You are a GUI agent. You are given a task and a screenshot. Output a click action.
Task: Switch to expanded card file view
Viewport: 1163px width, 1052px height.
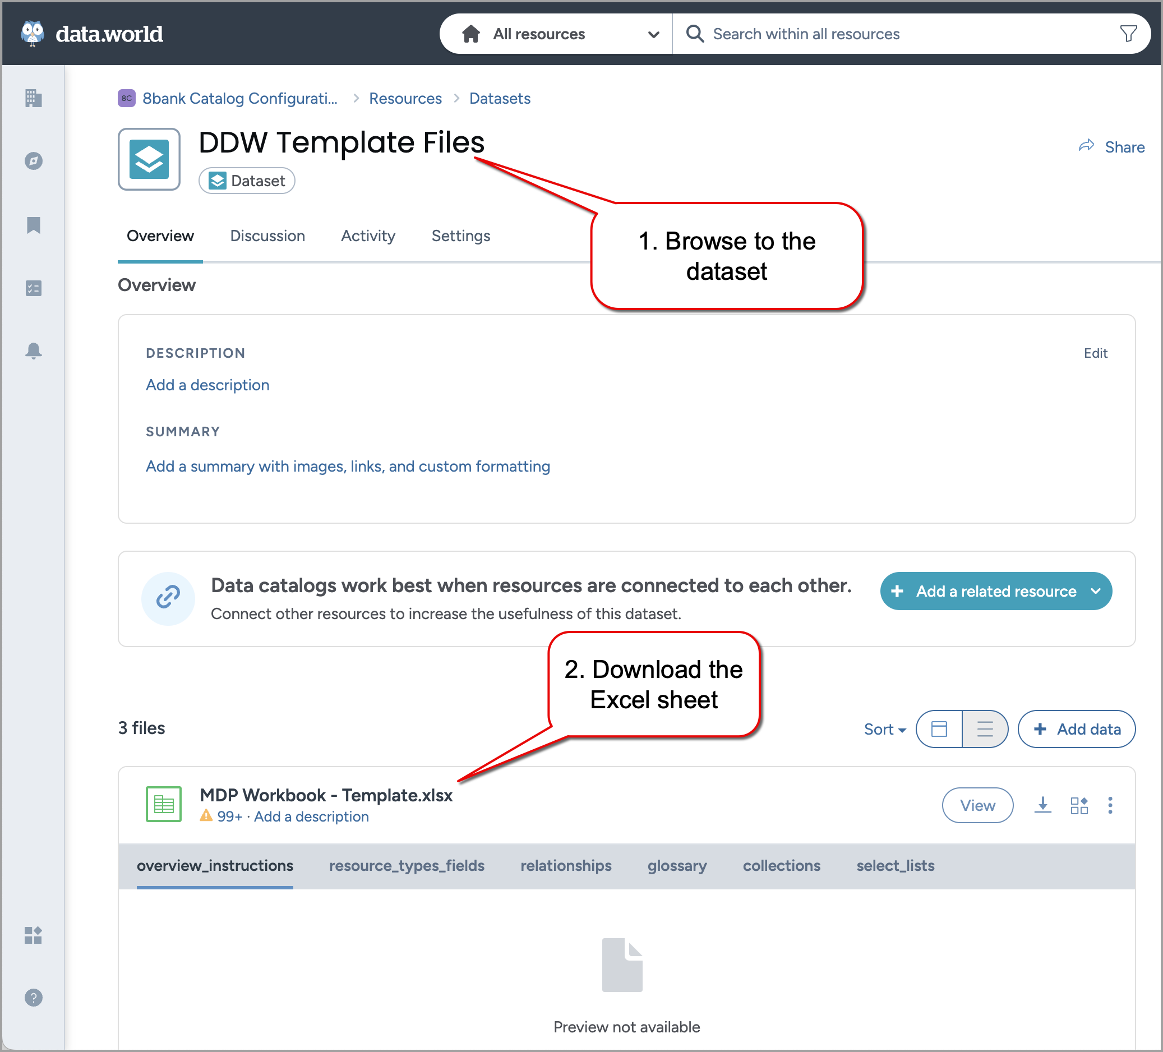point(939,729)
